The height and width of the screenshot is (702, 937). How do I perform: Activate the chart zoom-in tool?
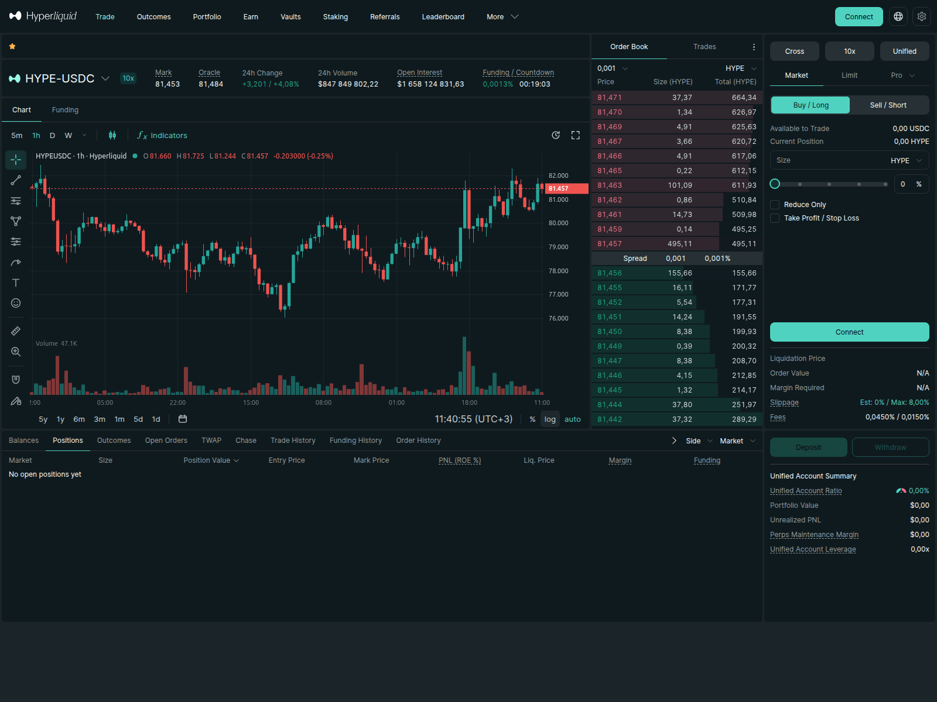coord(16,352)
